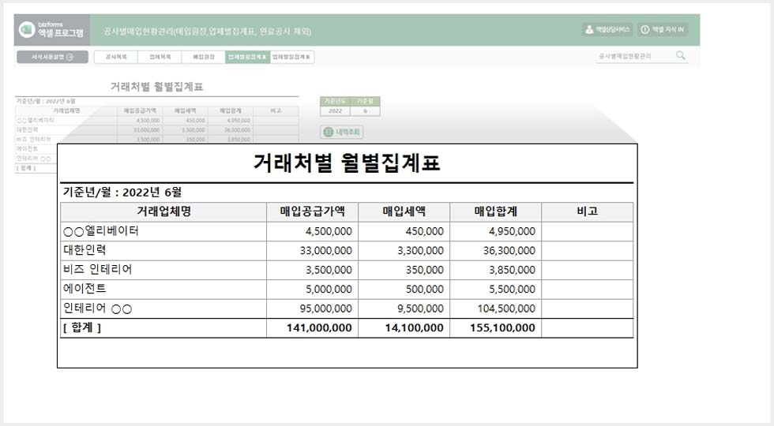Select ○○엘리베이터 row name in enlarged table
Viewport: 774px width, 426px height.
(101, 231)
